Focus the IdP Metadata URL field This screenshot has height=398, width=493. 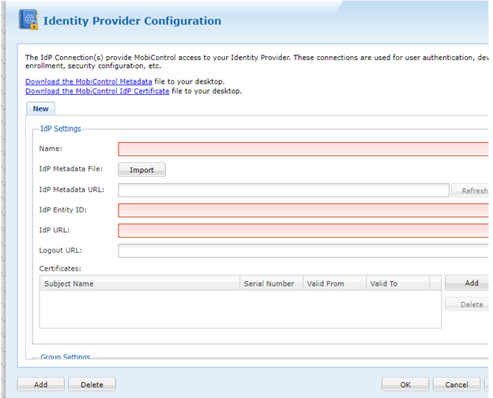click(284, 190)
